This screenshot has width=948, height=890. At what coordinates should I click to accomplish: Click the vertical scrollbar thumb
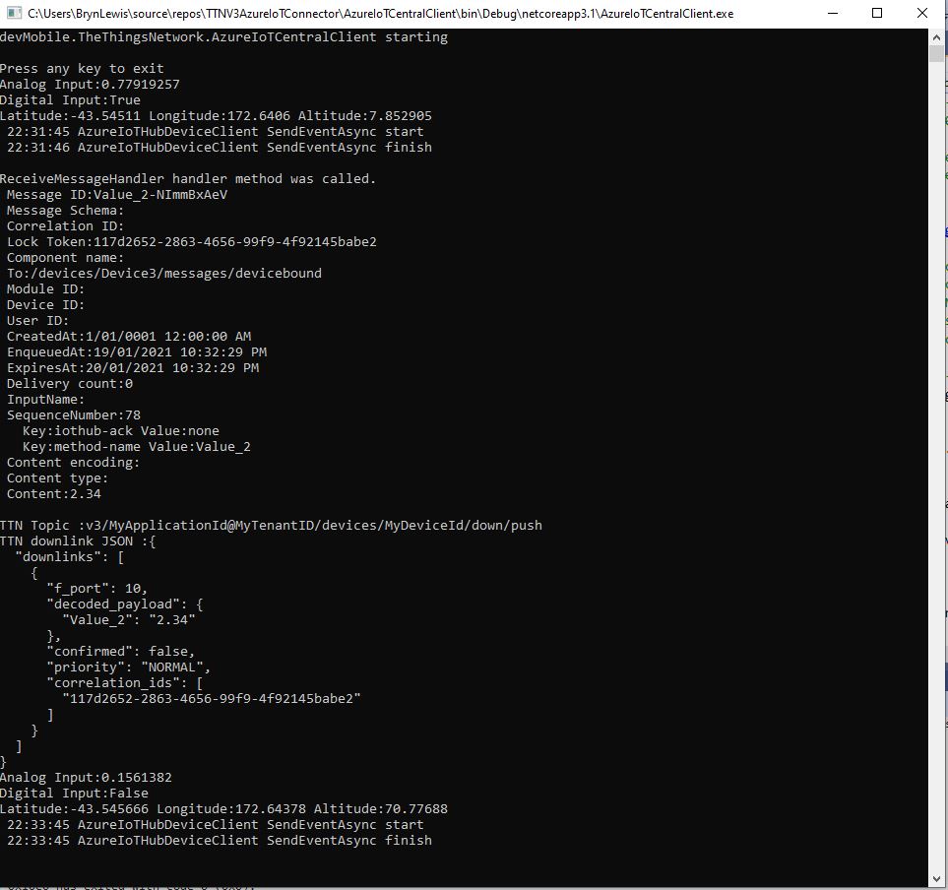pos(937,53)
